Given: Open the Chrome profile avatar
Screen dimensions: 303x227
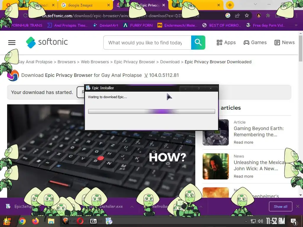Looking at the screenshot, I should coord(259,15).
